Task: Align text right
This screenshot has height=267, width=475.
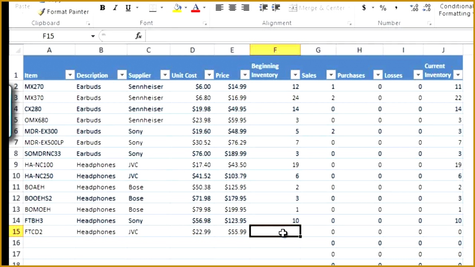Action: tap(245, 8)
